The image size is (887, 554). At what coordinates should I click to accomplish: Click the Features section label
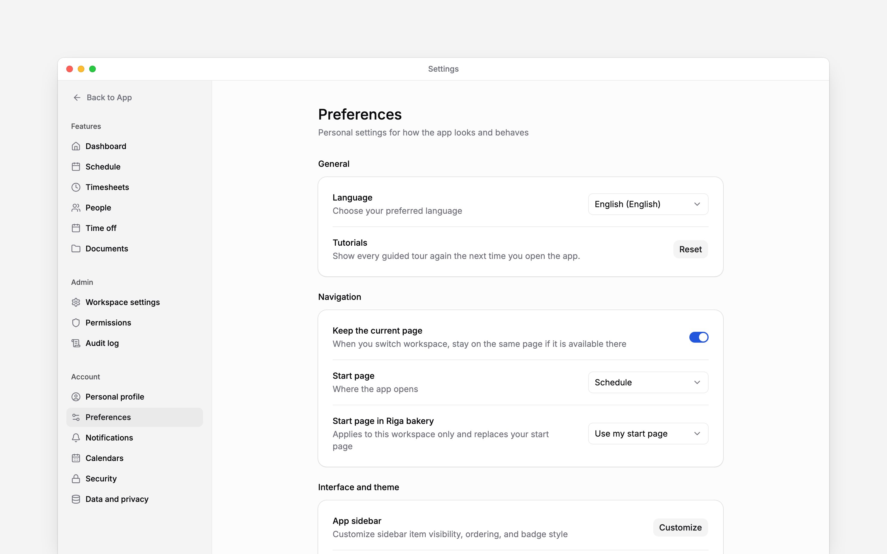coord(86,126)
